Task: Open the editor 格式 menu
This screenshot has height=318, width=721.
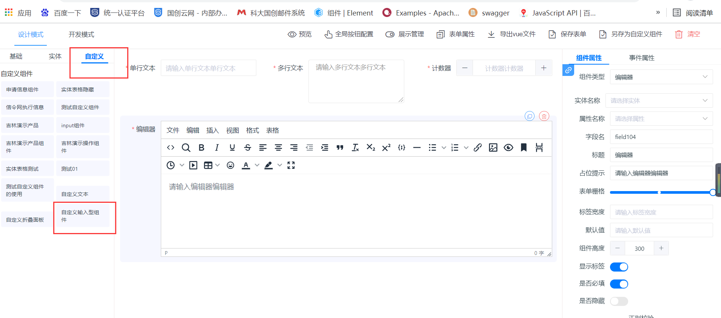Action: click(x=253, y=130)
